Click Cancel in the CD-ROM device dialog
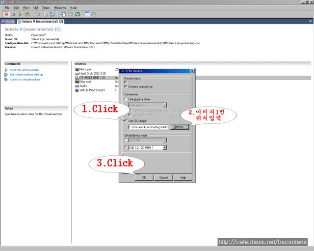314x251 pixels. 163,178
